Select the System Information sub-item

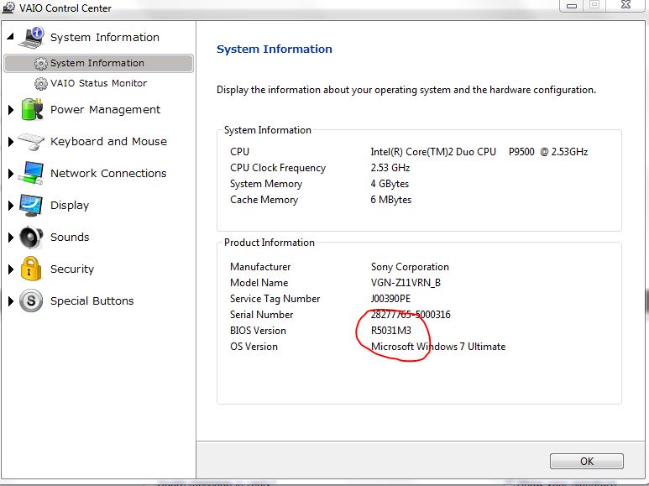97,63
